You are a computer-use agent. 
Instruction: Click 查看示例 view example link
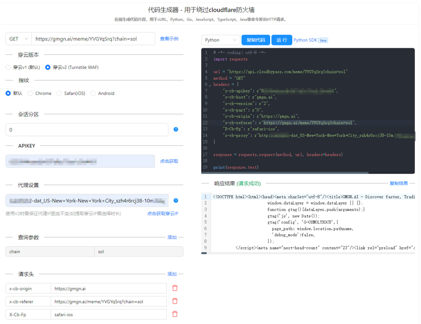[x=169, y=39]
